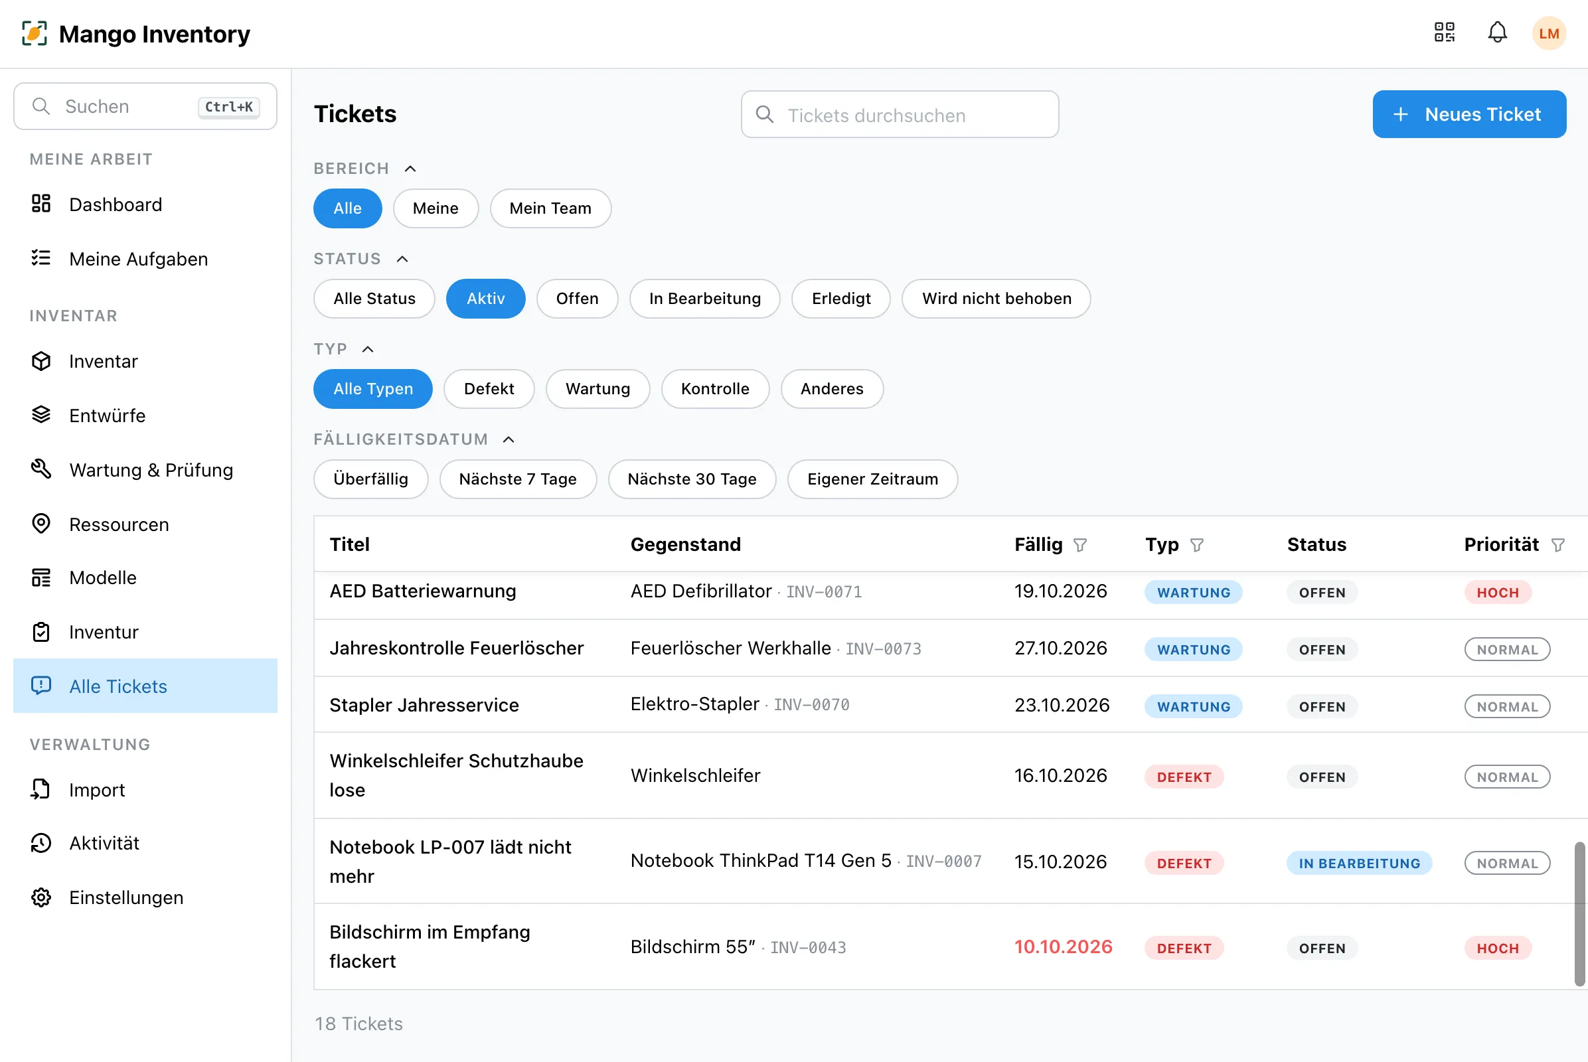Image resolution: width=1588 pixels, height=1062 pixels.
Task: Open the LM user avatar menu
Action: pos(1549,33)
